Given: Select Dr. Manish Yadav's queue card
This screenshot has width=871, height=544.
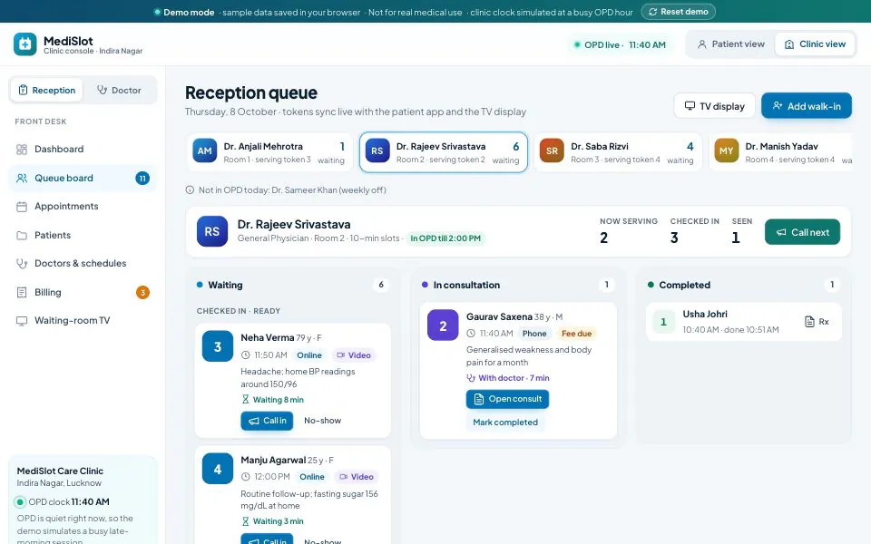Looking at the screenshot, I should 780,152.
